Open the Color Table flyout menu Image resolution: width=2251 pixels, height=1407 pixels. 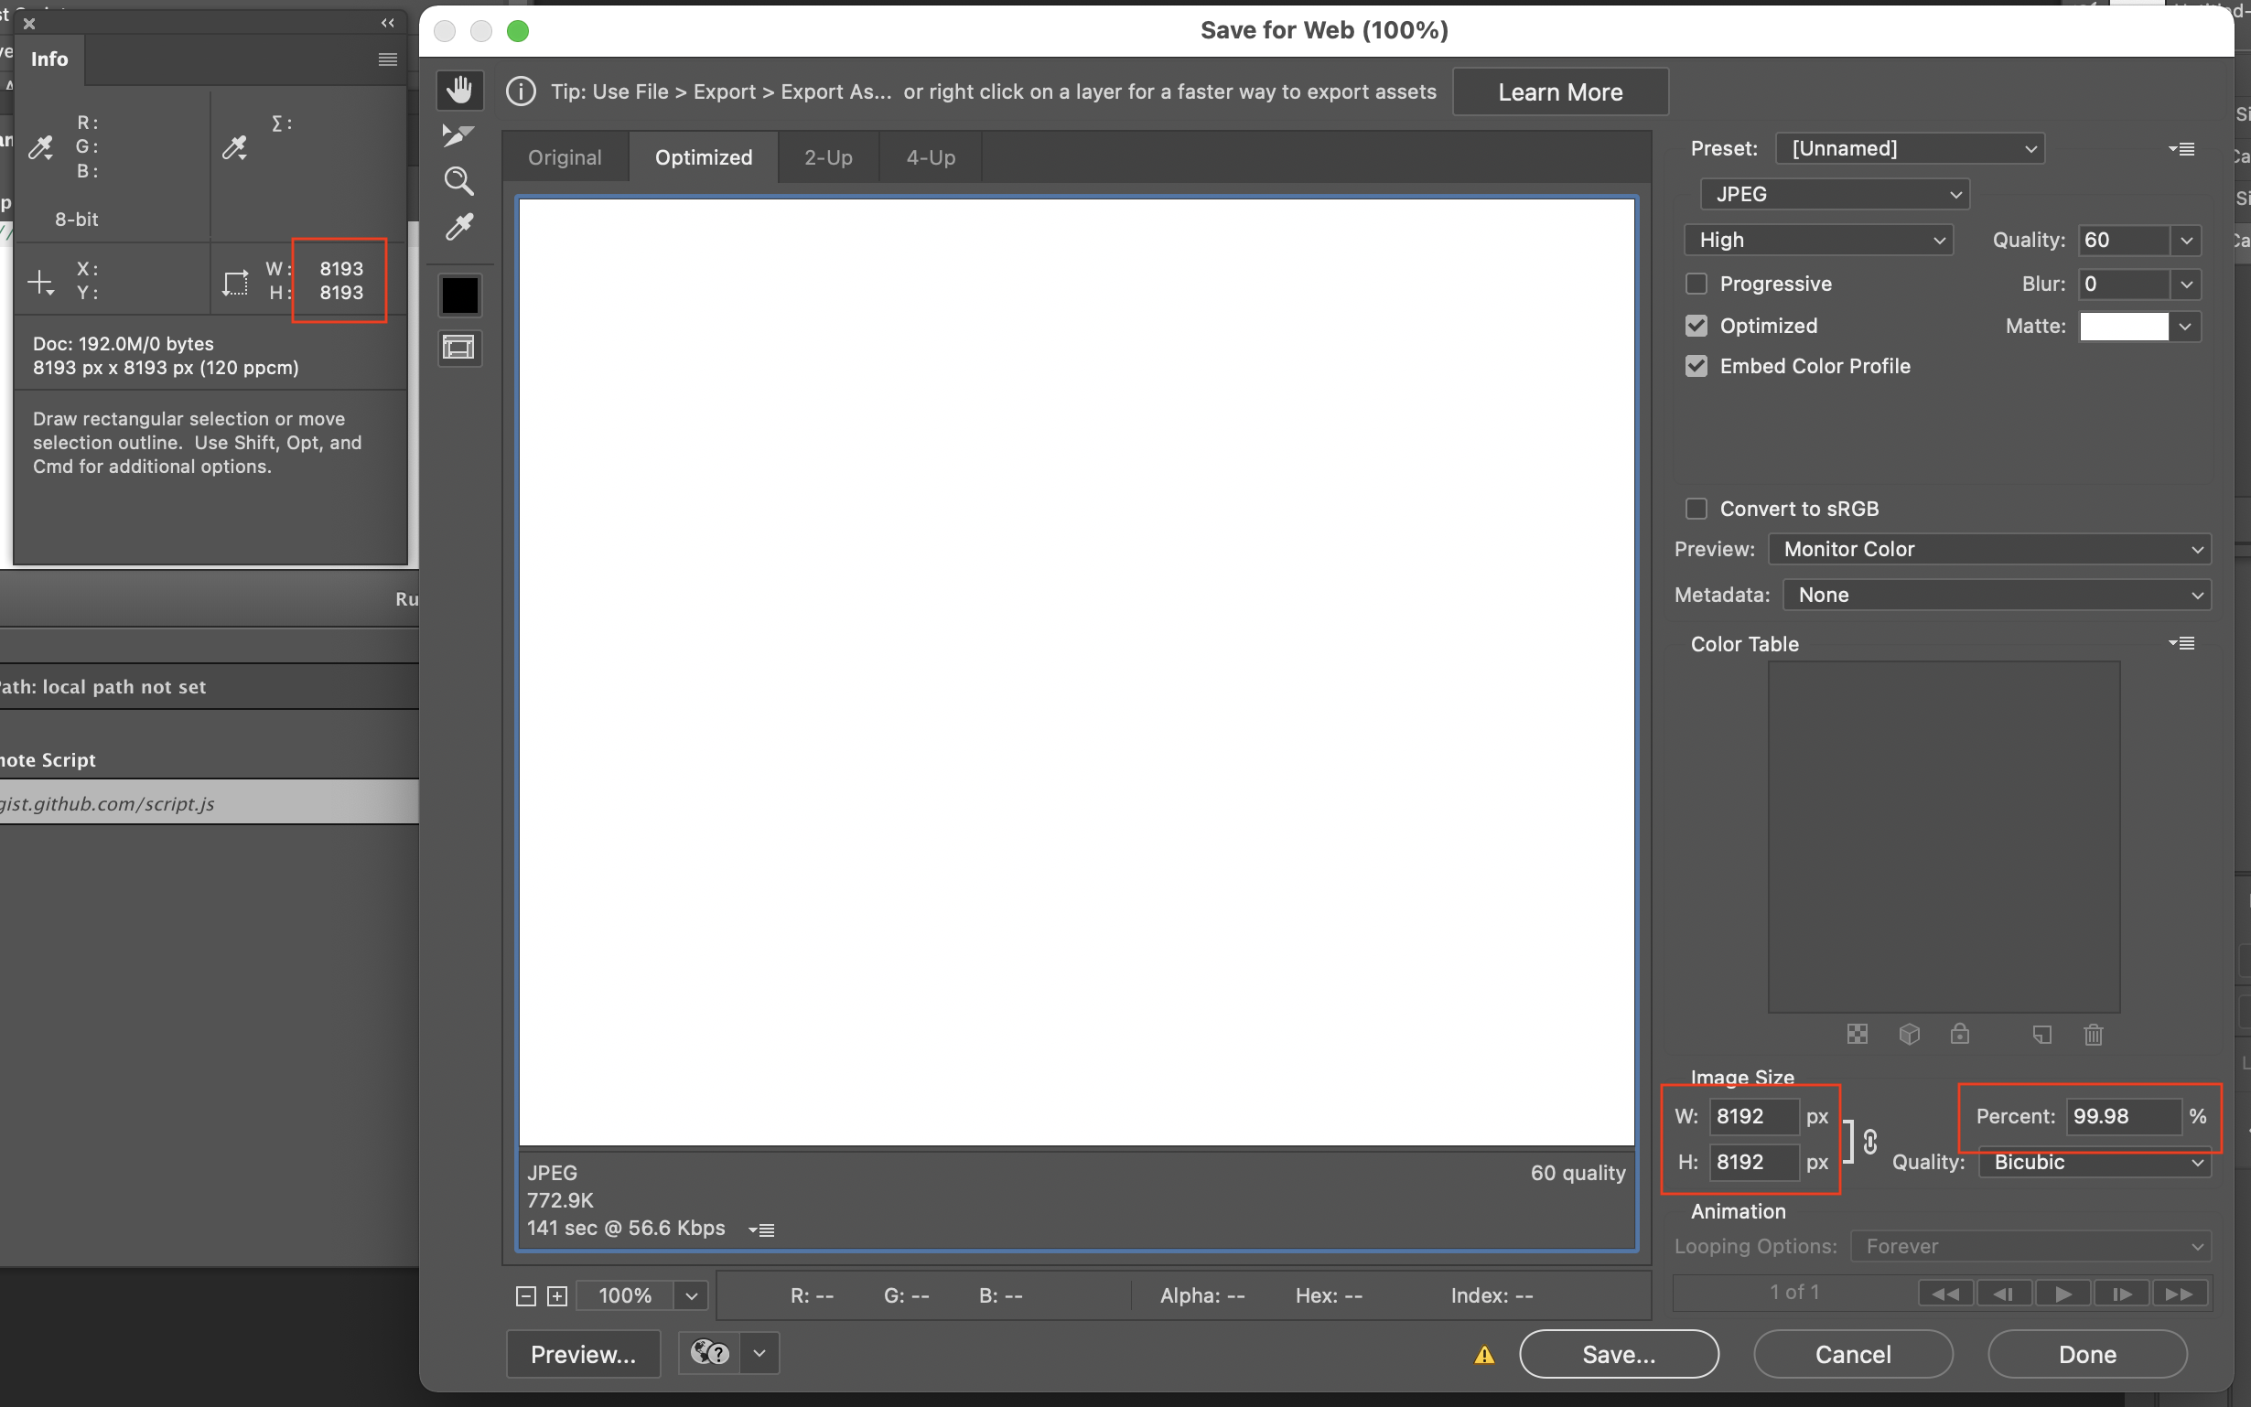point(2182,642)
